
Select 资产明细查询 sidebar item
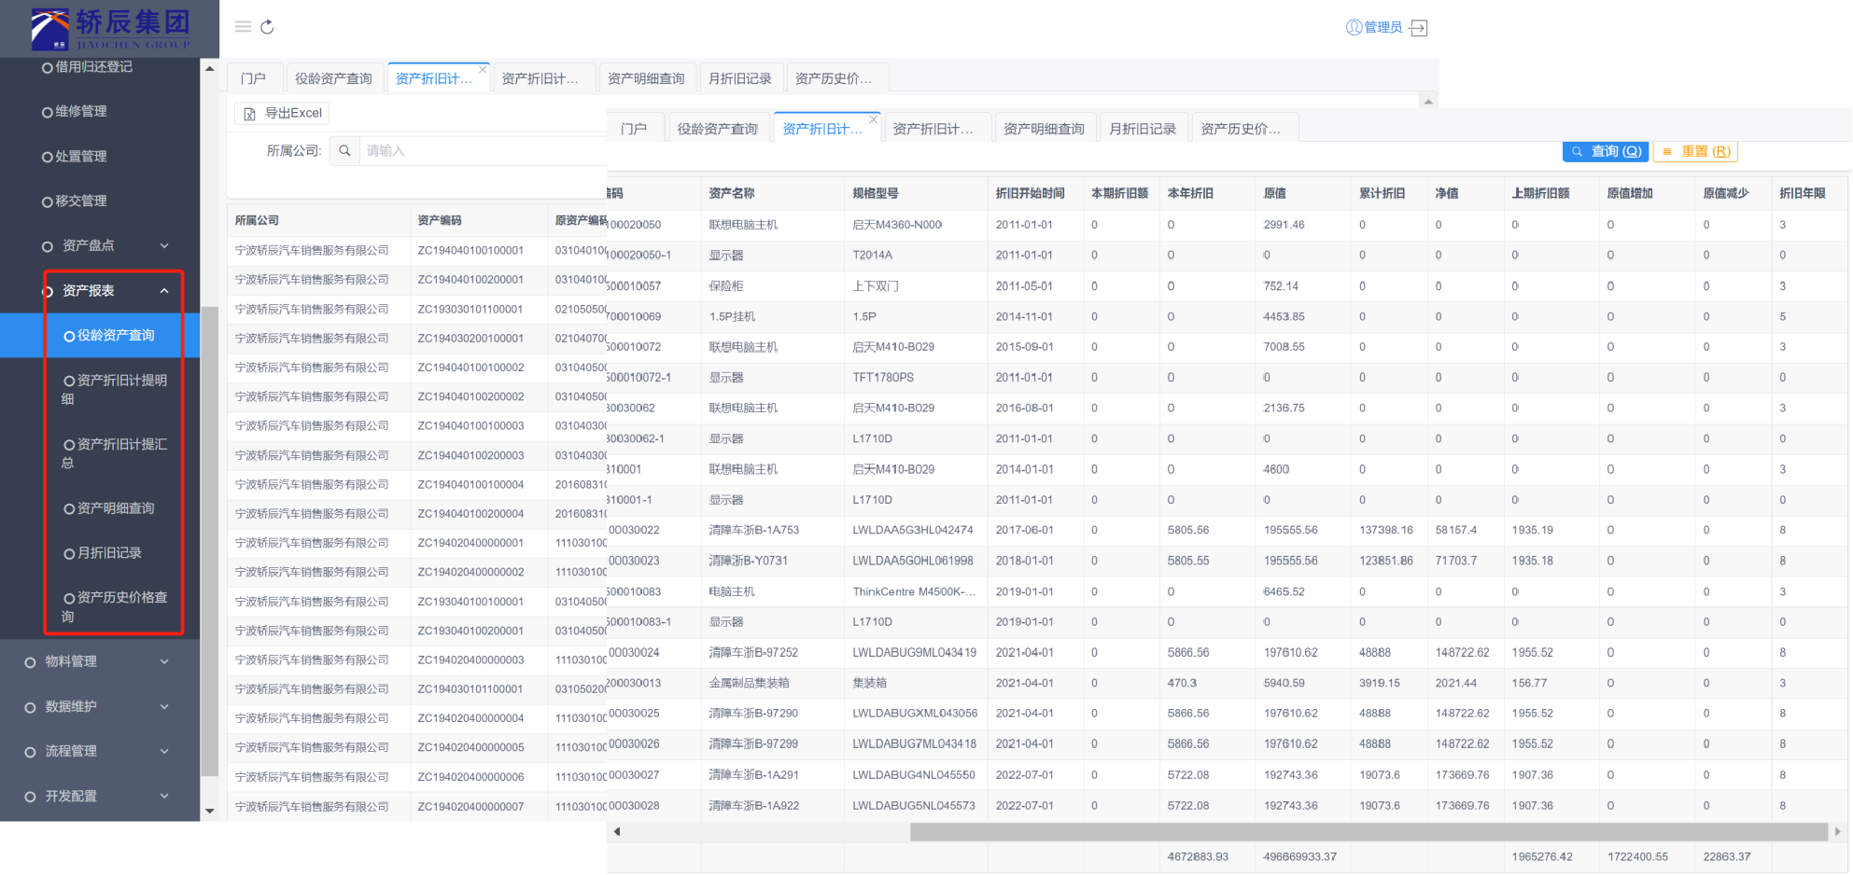point(116,508)
